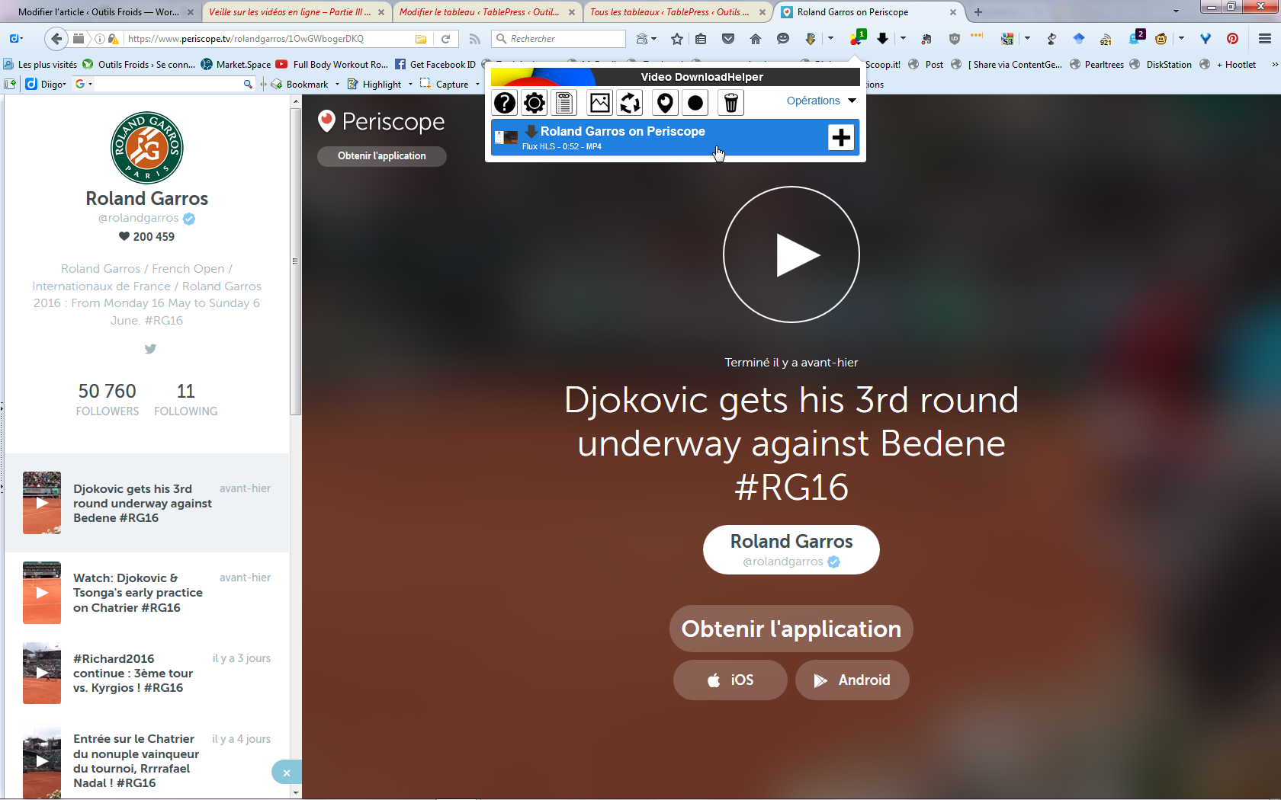Open Market.Space bookmark
This screenshot has width=1281, height=800.
(x=236, y=65)
